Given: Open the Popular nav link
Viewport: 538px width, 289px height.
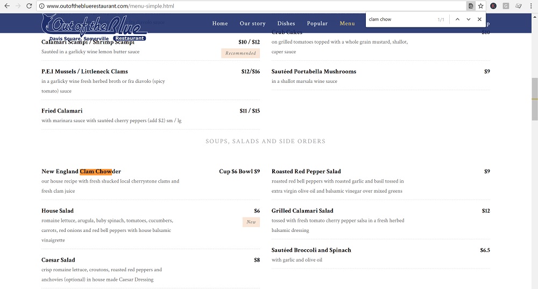Looking at the screenshot, I should click(x=317, y=23).
